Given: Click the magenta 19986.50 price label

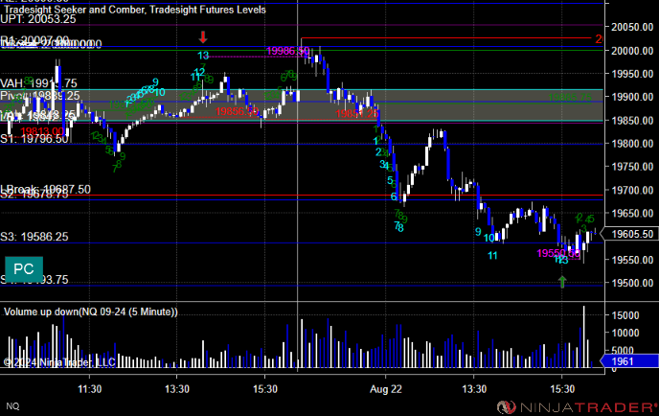Looking at the screenshot, I should (x=288, y=51).
